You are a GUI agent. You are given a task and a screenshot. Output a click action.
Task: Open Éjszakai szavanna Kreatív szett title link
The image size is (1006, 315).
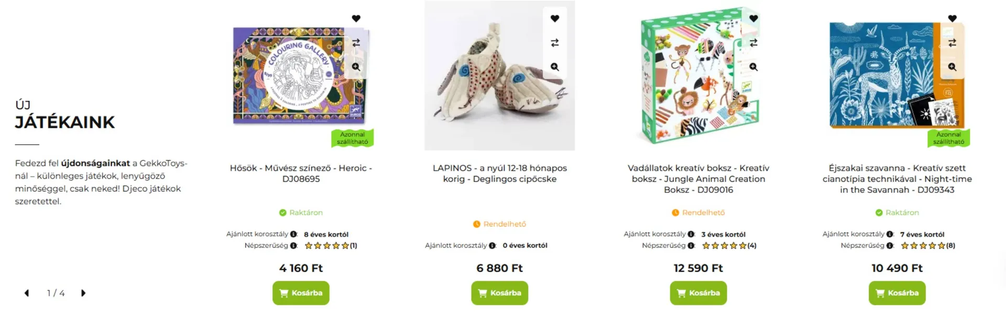click(x=897, y=179)
